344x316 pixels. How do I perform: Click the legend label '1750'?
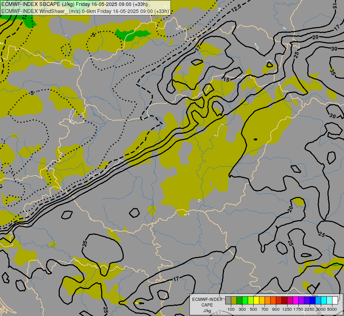(x=298, y=309)
